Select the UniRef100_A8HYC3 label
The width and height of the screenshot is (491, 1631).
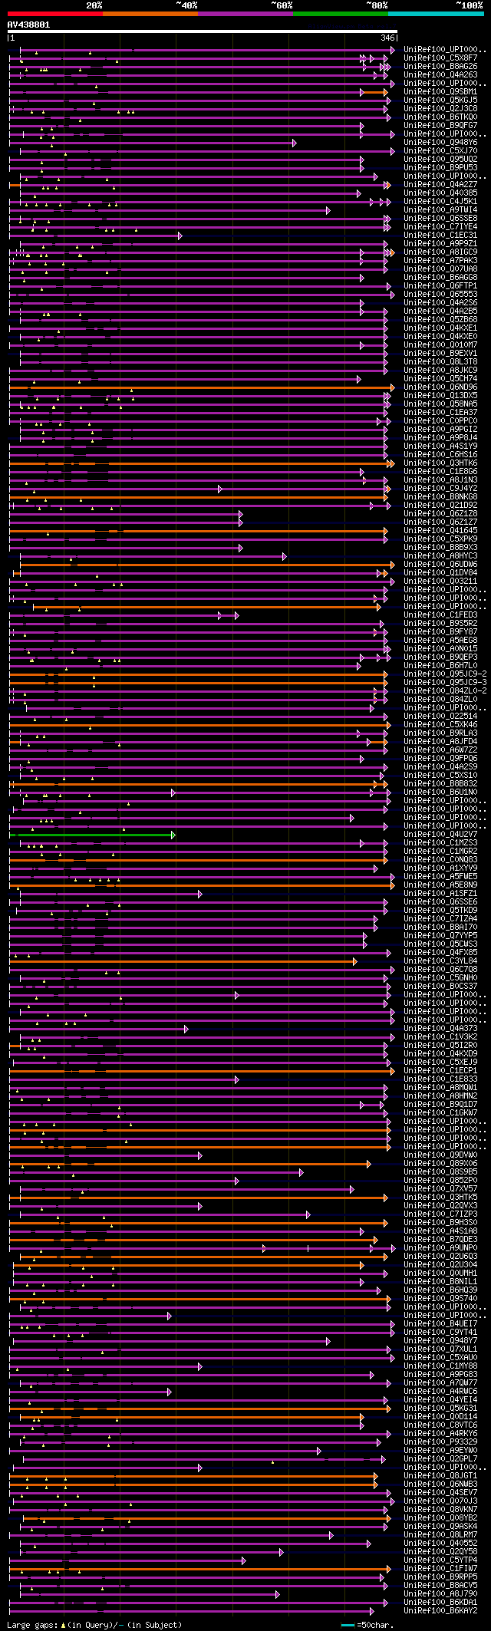coord(440,555)
